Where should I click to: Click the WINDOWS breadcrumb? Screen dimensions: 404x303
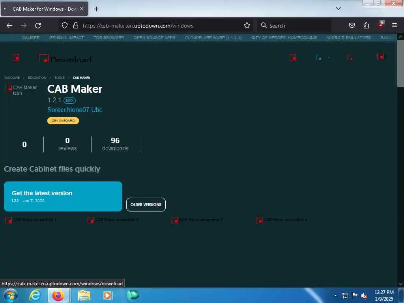12,78
